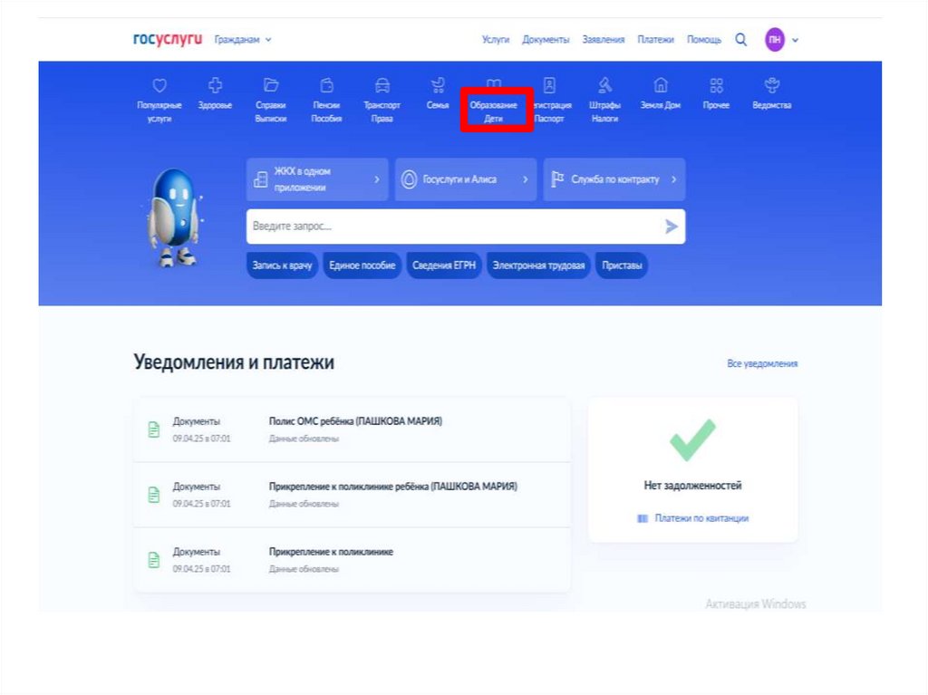Open the Платежи menu item
Viewport: 928px width, 695px height.
click(655, 40)
